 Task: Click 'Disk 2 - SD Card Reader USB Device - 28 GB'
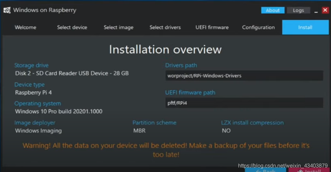click(72, 73)
